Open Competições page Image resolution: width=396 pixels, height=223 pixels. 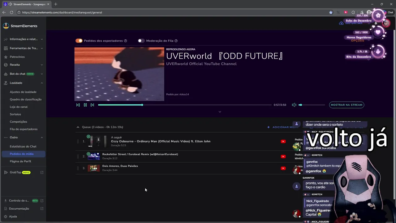tap(19, 122)
